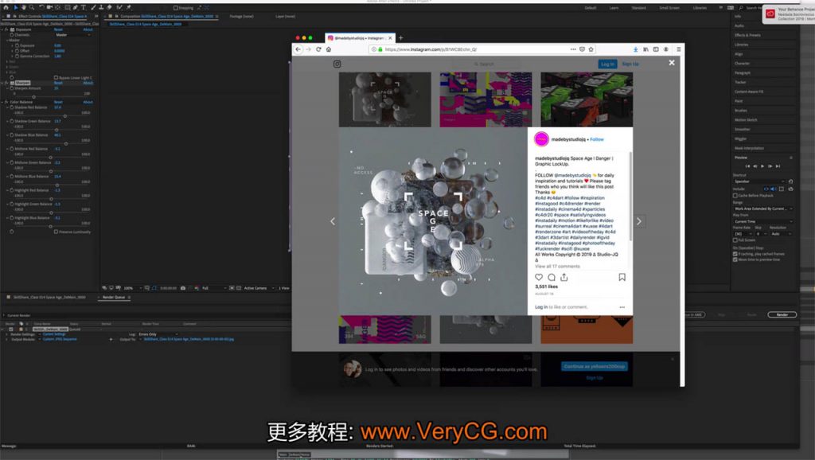Toggle Cache Before Playback checkbox

[735, 196]
